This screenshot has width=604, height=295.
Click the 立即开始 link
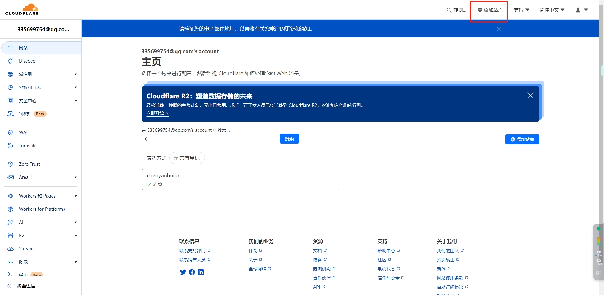coord(157,113)
